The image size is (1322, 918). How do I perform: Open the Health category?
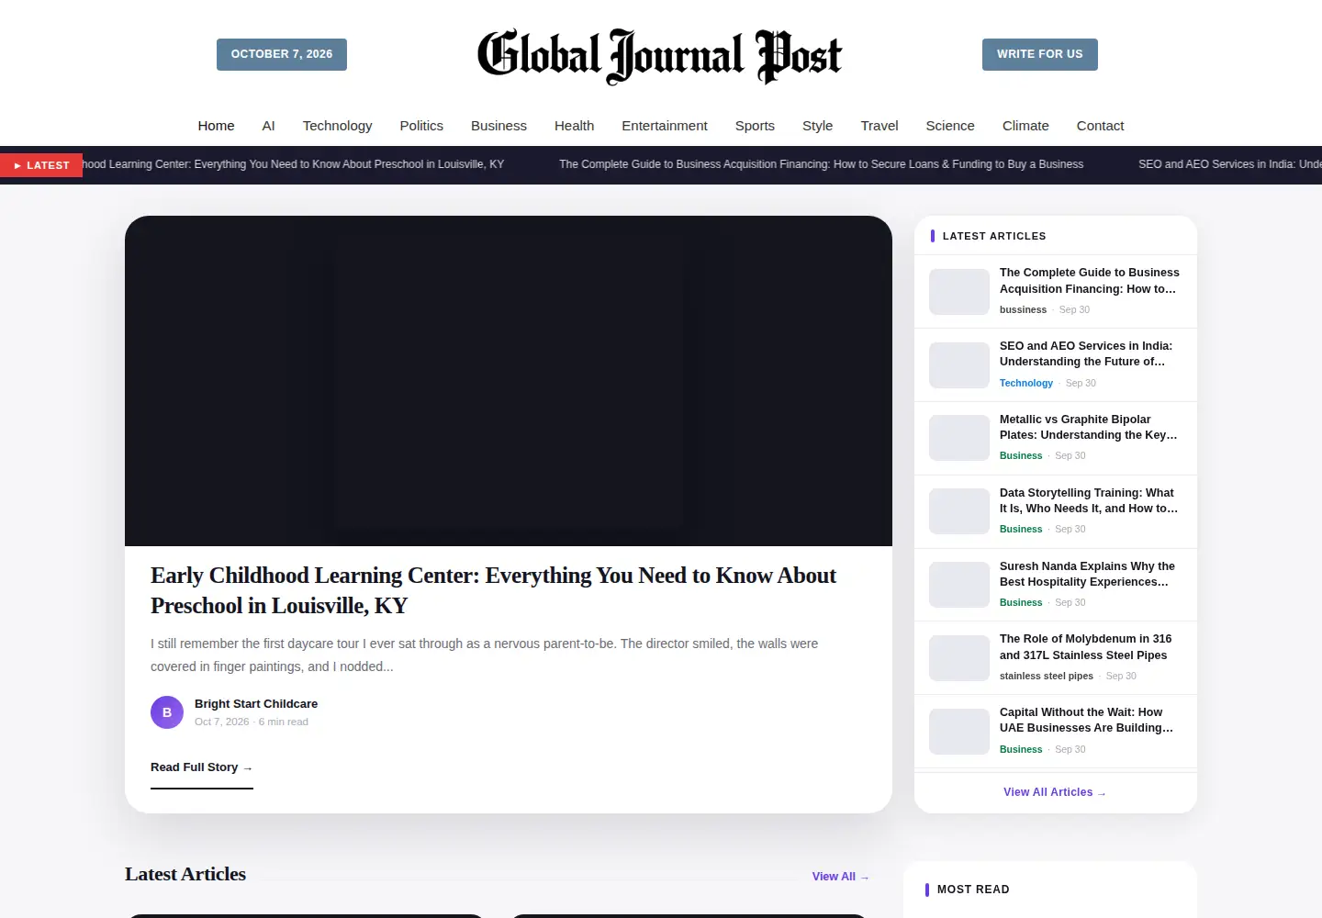[574, 126]
